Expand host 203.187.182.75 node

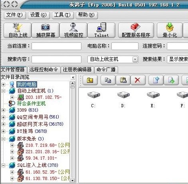(12, 97)
